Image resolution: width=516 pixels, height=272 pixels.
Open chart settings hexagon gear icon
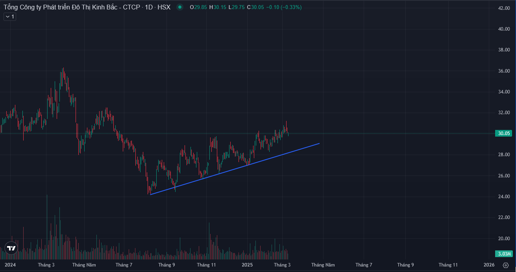click(506, 265)
